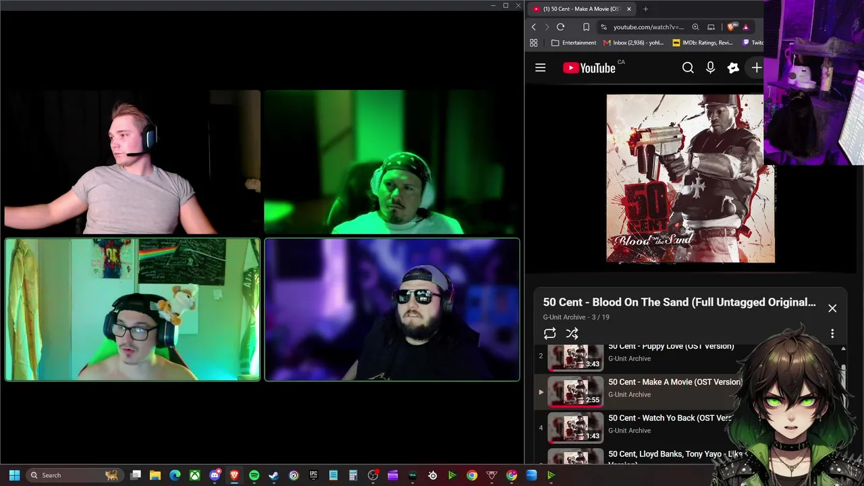Open playlist three-dot options menu
Image resolution: width=864 pixels, height=486 pixels.
[832, 333]
